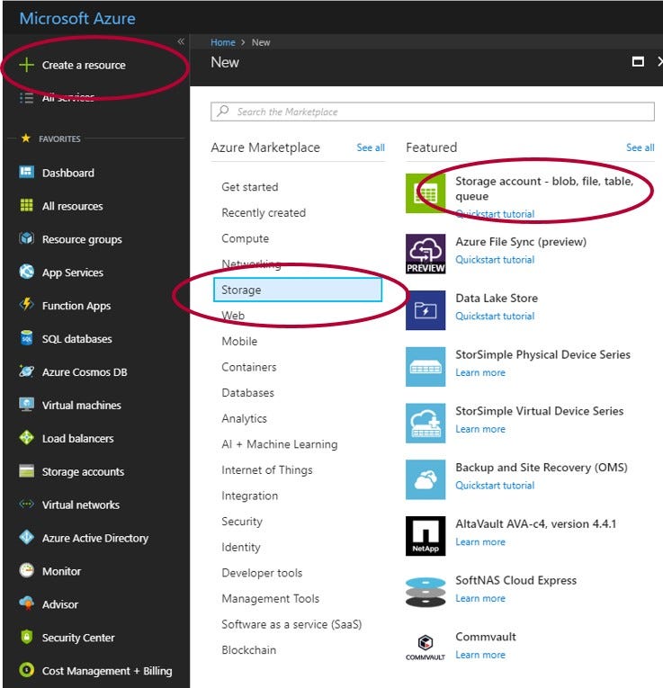
Task: Click the Search the Marketplace field
Action: point(432,112)
